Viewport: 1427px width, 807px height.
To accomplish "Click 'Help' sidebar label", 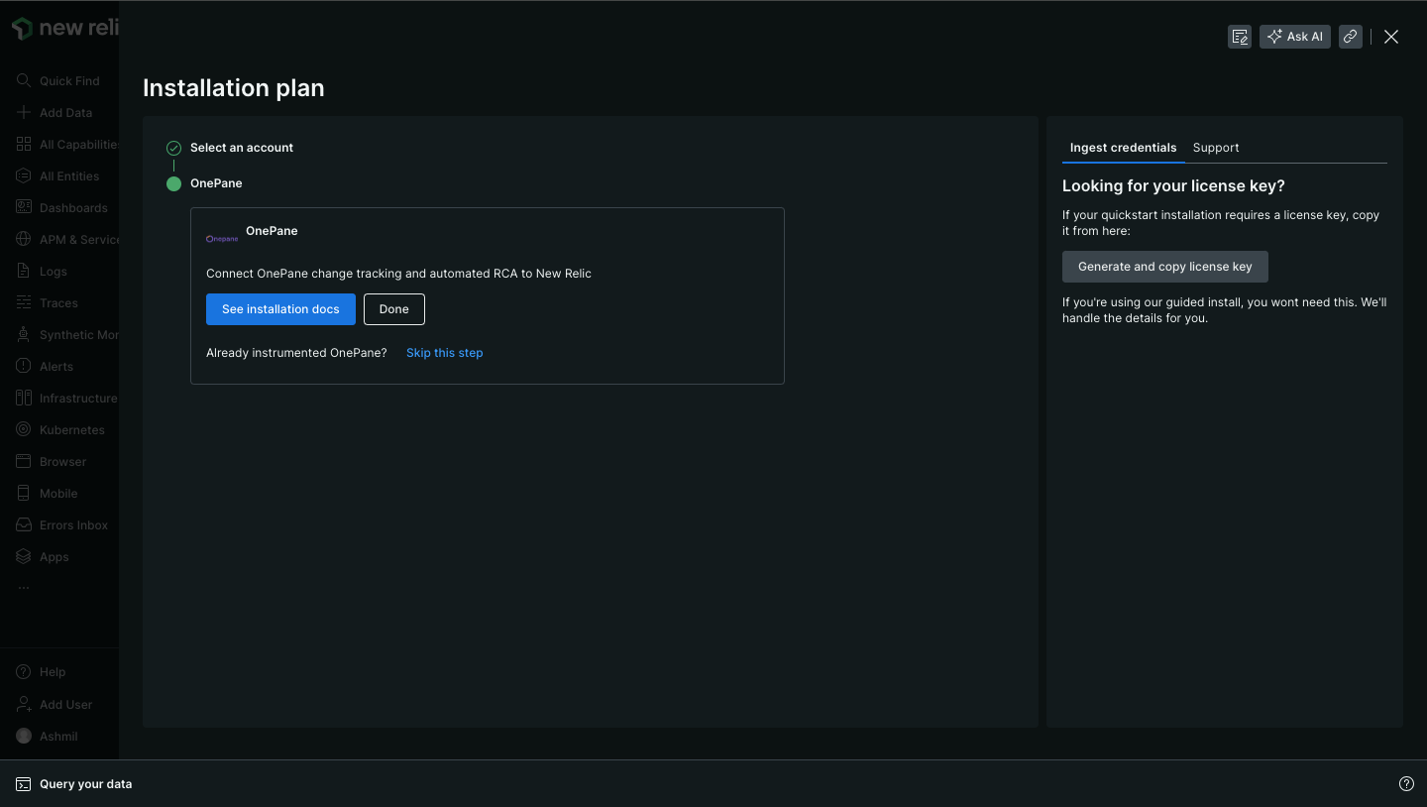I will point(53,672).
